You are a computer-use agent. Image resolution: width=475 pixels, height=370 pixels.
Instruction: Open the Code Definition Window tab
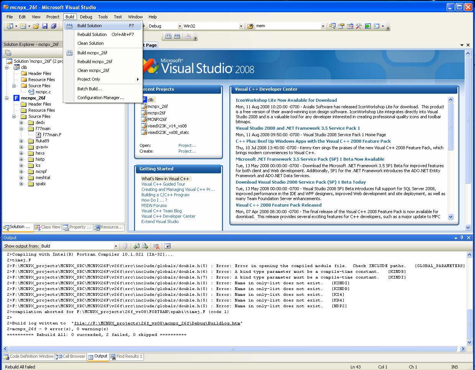tap(28, 356)
